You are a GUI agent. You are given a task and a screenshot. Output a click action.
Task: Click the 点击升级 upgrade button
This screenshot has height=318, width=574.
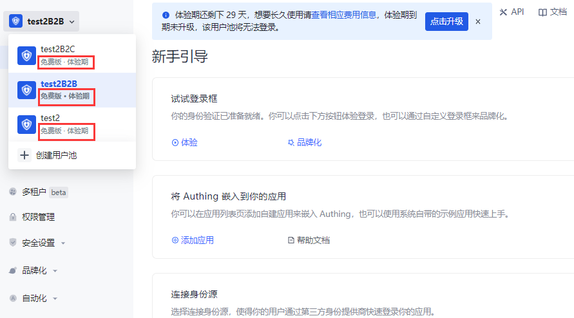[x=446, y=21]
